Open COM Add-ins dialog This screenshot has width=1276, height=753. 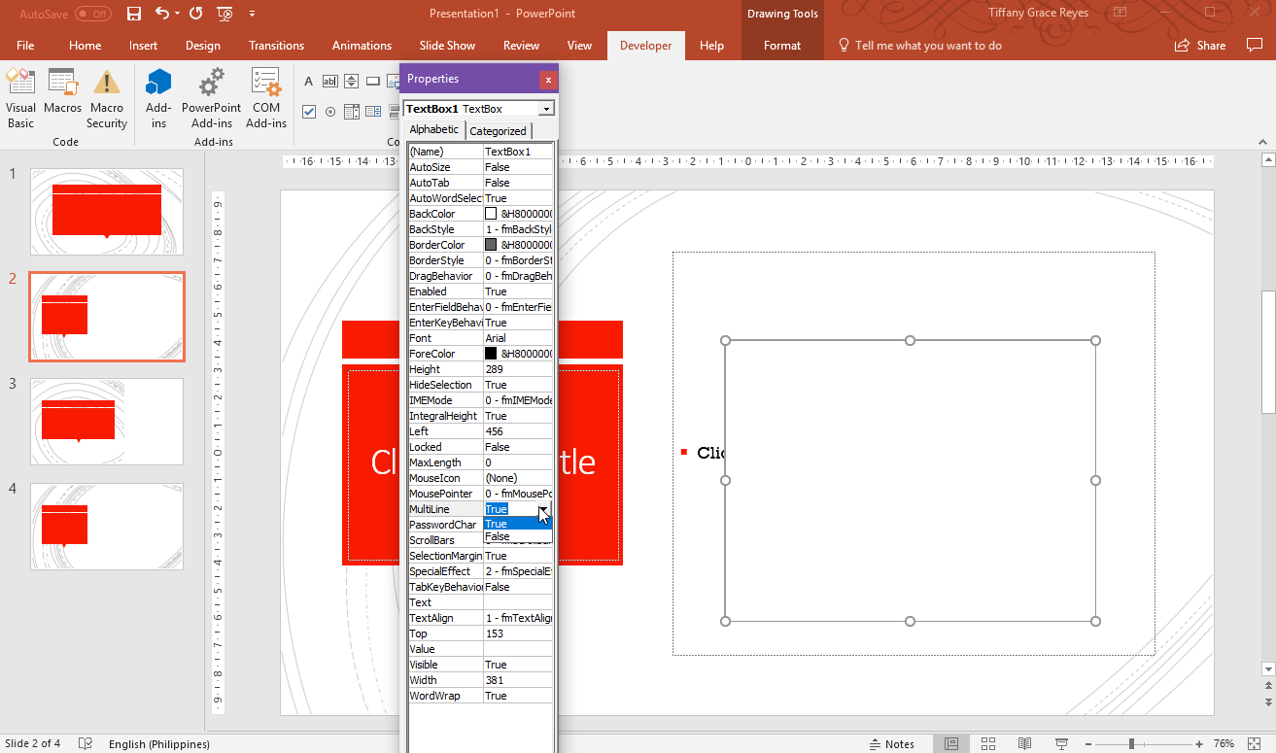pyautogui.click(x=265, y=97)
